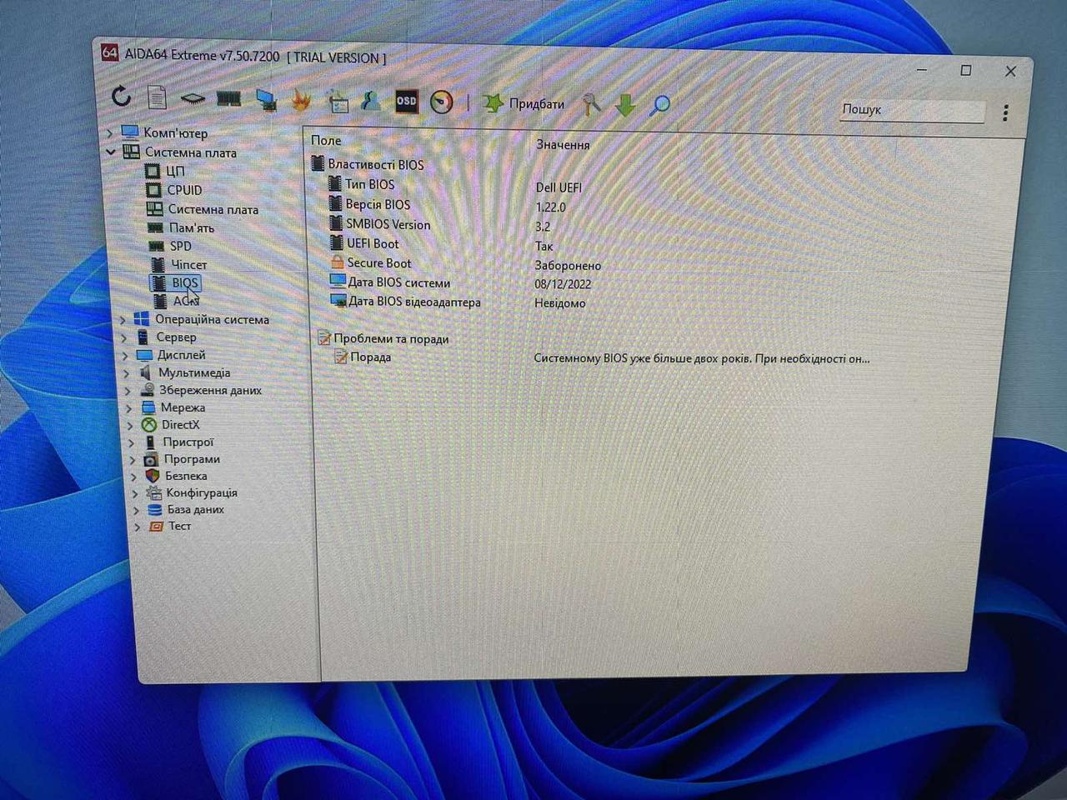
Task: Close the AIDA64 window
Action: point(1010,72)
